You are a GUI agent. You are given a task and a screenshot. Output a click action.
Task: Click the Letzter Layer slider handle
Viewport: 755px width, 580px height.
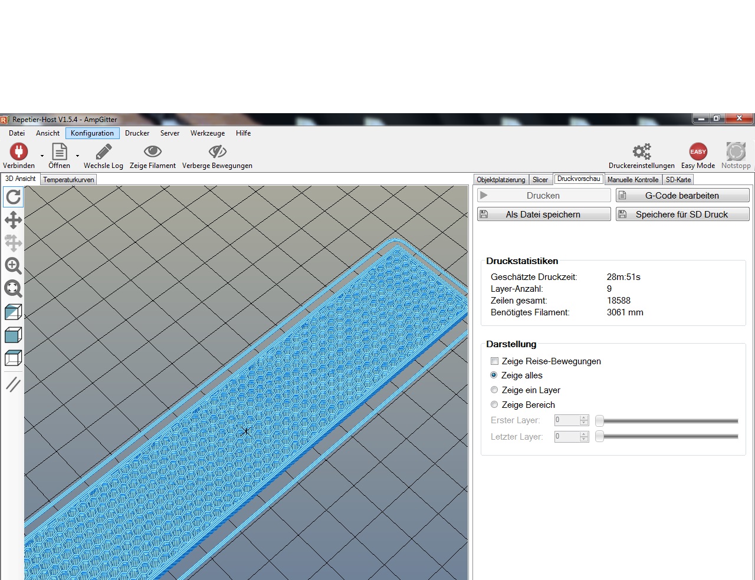pyautogui.click(x=599, y=437)
